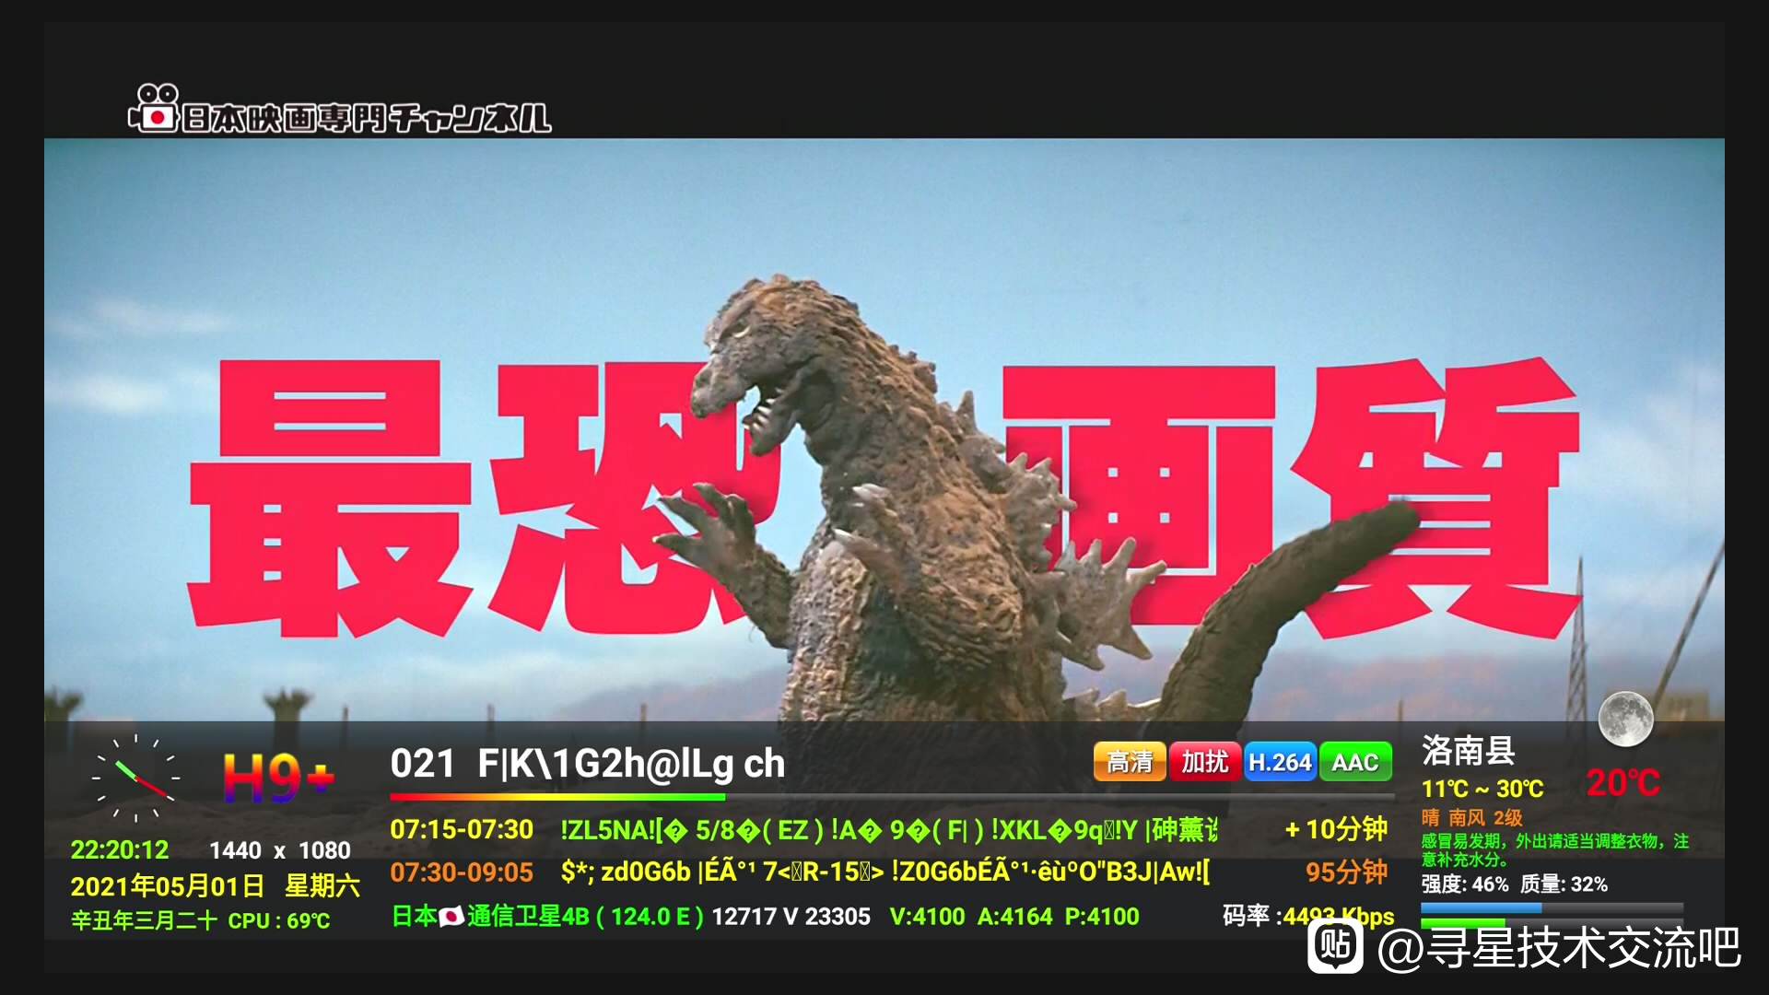This screenshot has width=1769, height=995.
Task: Click the 高清 HD badge
Action: [1130, 762]
